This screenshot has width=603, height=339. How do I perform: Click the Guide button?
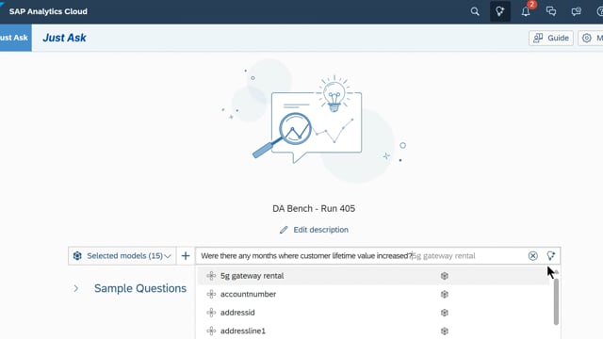click(x=551, y=38)
